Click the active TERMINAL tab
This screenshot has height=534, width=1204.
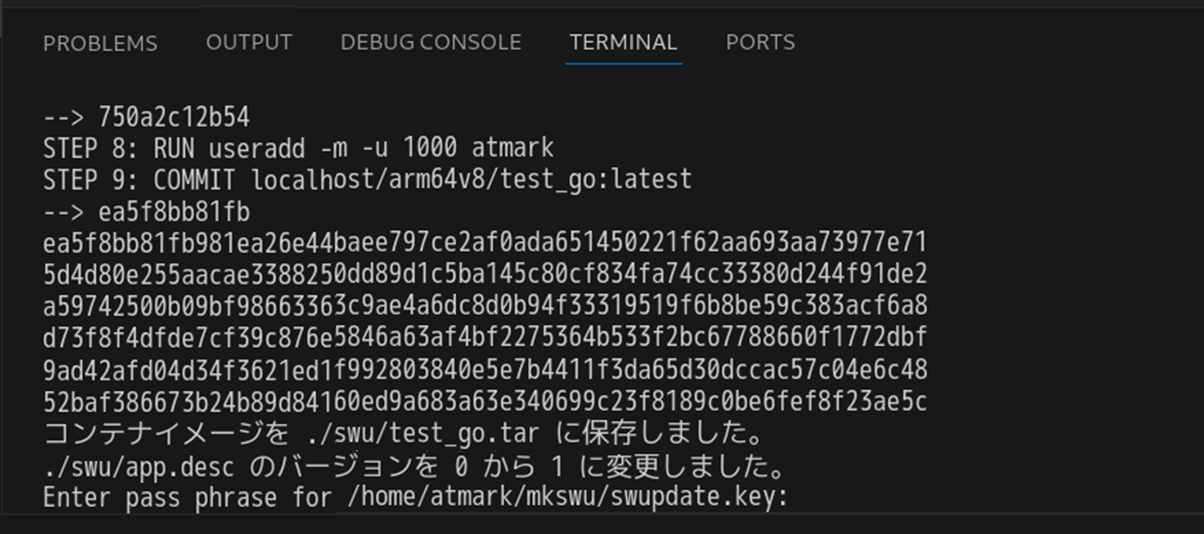624,42
